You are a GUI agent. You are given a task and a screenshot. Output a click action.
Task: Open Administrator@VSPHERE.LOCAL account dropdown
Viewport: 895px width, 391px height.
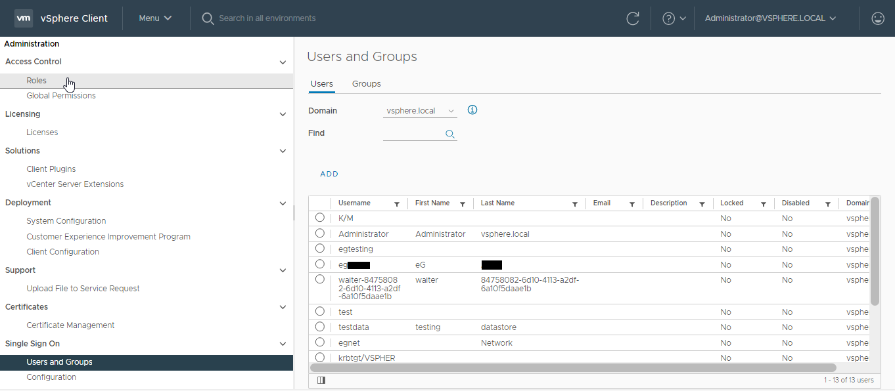(770, 18)
